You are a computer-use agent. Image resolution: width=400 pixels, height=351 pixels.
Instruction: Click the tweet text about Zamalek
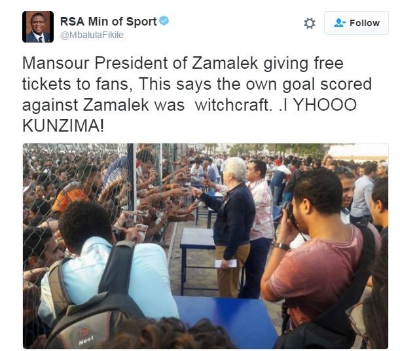[x=196, y=94]
